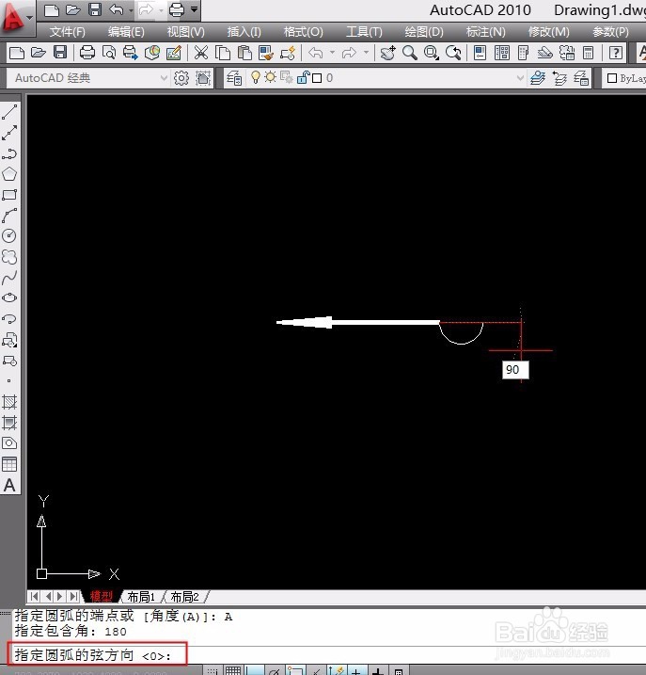Viewport: 646px width, 675px height.
Task: Open the Properties palette icon
Action: pyautogui.click(x=480, y=53)
